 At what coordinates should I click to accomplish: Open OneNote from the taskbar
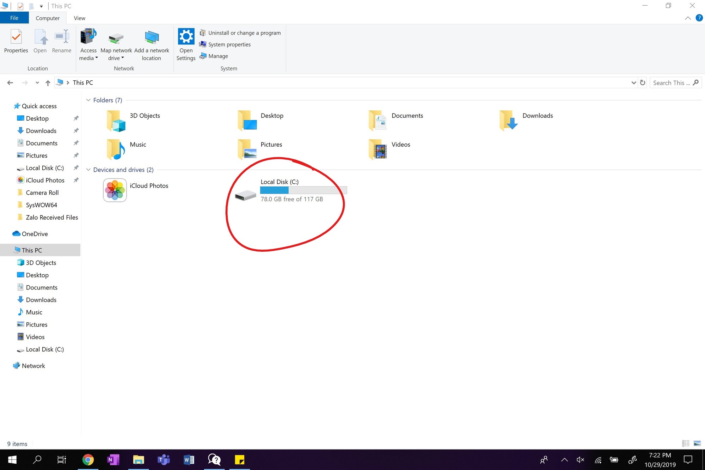coord(113,460)
